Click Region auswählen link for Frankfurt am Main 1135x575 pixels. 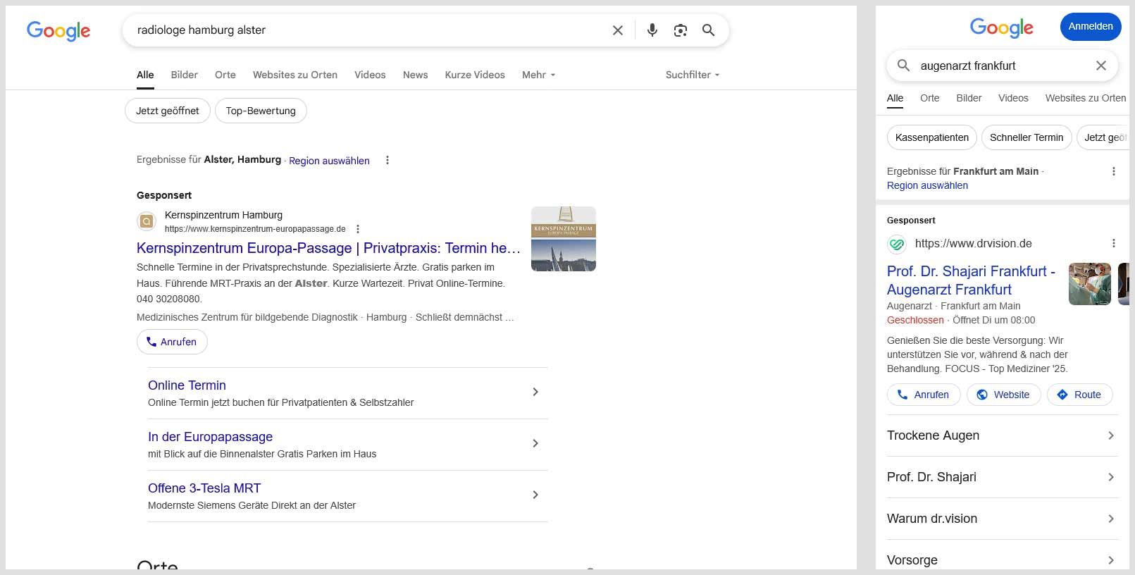pos(927,185)
